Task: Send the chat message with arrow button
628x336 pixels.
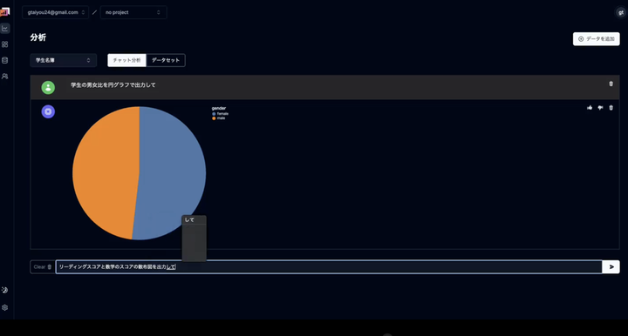Action: pyautogui.click(x=611, y=267)
